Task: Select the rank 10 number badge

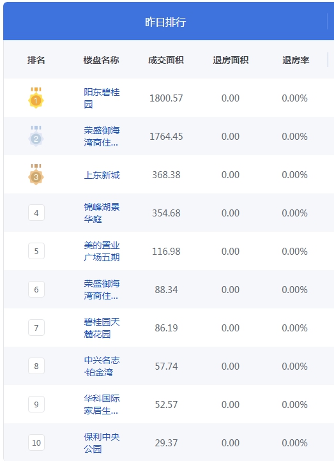Action: (x=36, y=442)
